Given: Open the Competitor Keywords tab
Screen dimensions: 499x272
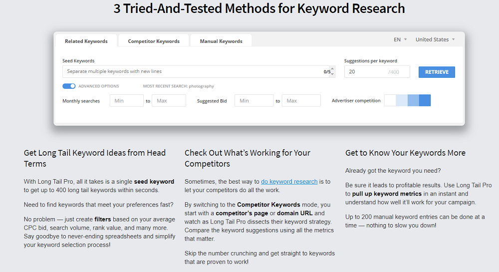Looking at the screenshot, I should pyautogui.click(x=154, y=41).
